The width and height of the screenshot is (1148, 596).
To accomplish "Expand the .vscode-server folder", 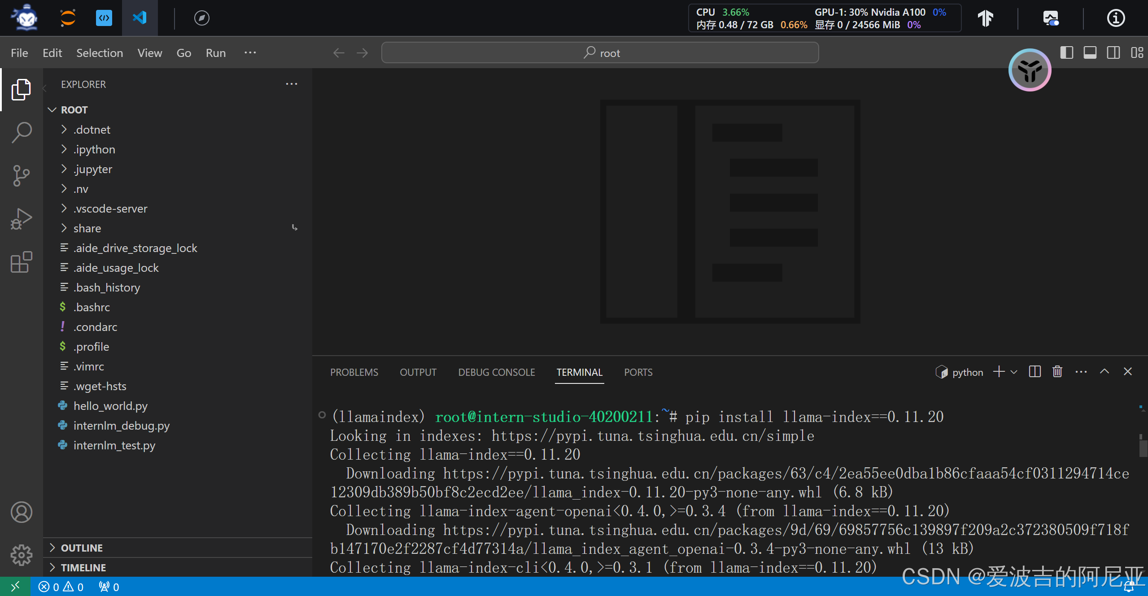I will 110,209.
